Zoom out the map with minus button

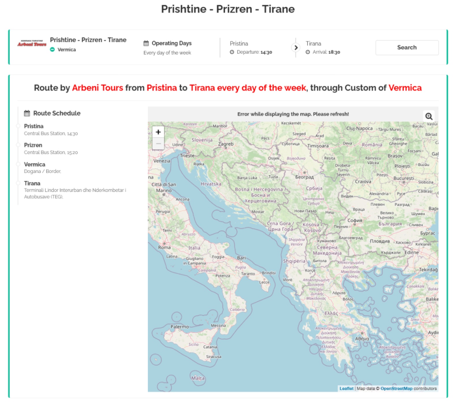(158, 144)
